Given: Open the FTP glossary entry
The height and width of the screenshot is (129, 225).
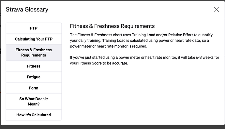Looking at the screenshot, I should click(x=34, y=28).
